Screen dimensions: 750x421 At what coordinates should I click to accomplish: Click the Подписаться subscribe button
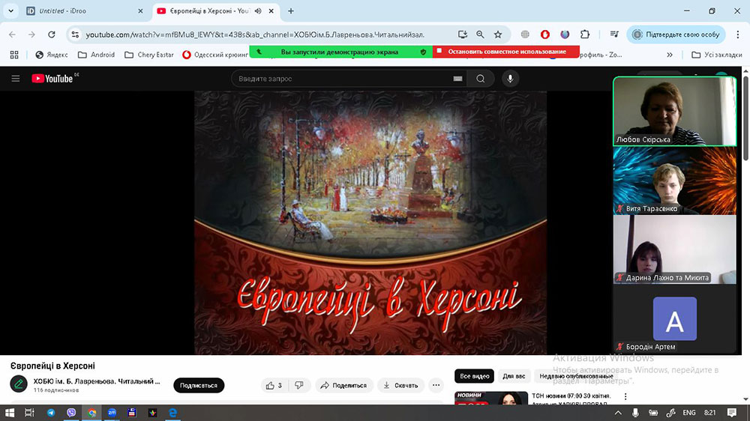[199, 385]
